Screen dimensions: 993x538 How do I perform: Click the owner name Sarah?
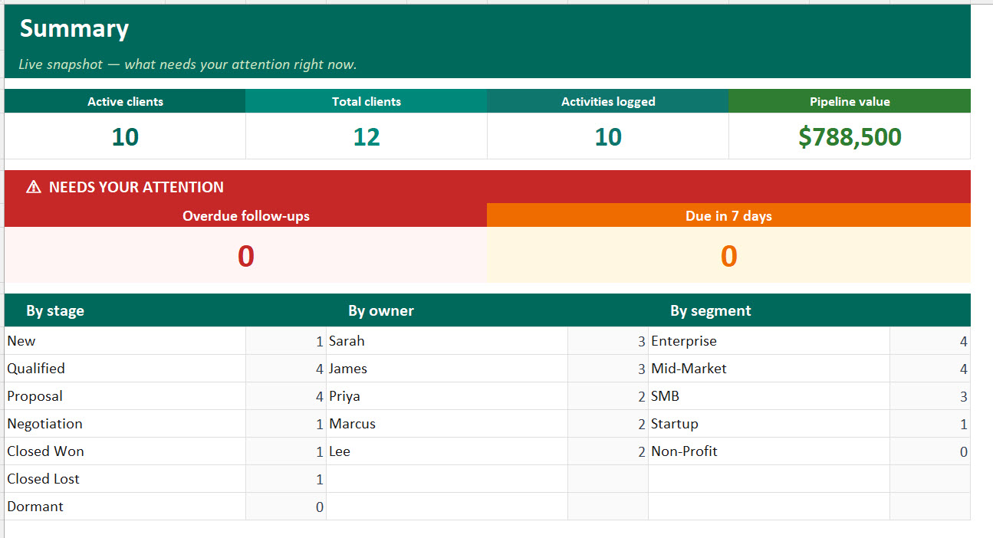tap(347, 341)
